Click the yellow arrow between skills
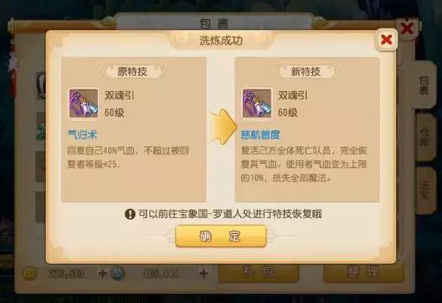442x303 pixels. point(223,127)
